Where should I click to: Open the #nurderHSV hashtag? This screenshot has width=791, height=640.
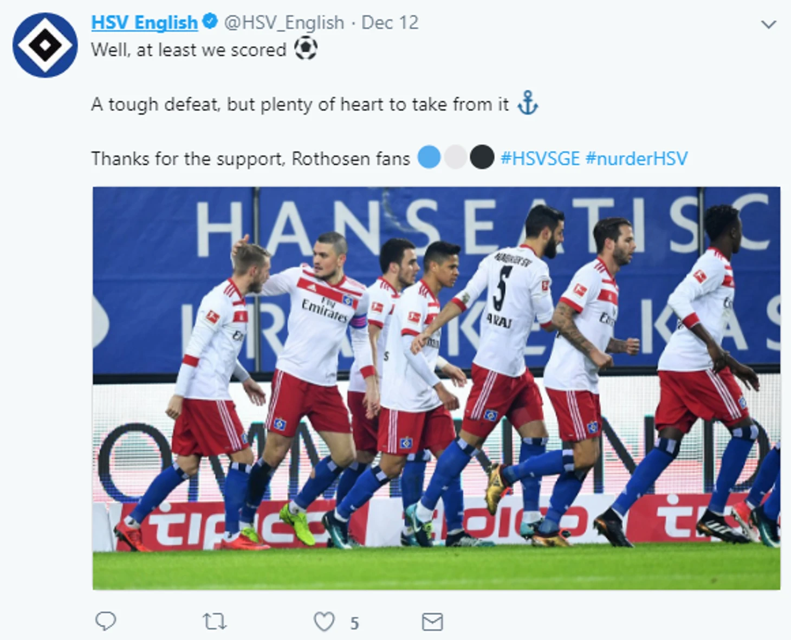637,158
